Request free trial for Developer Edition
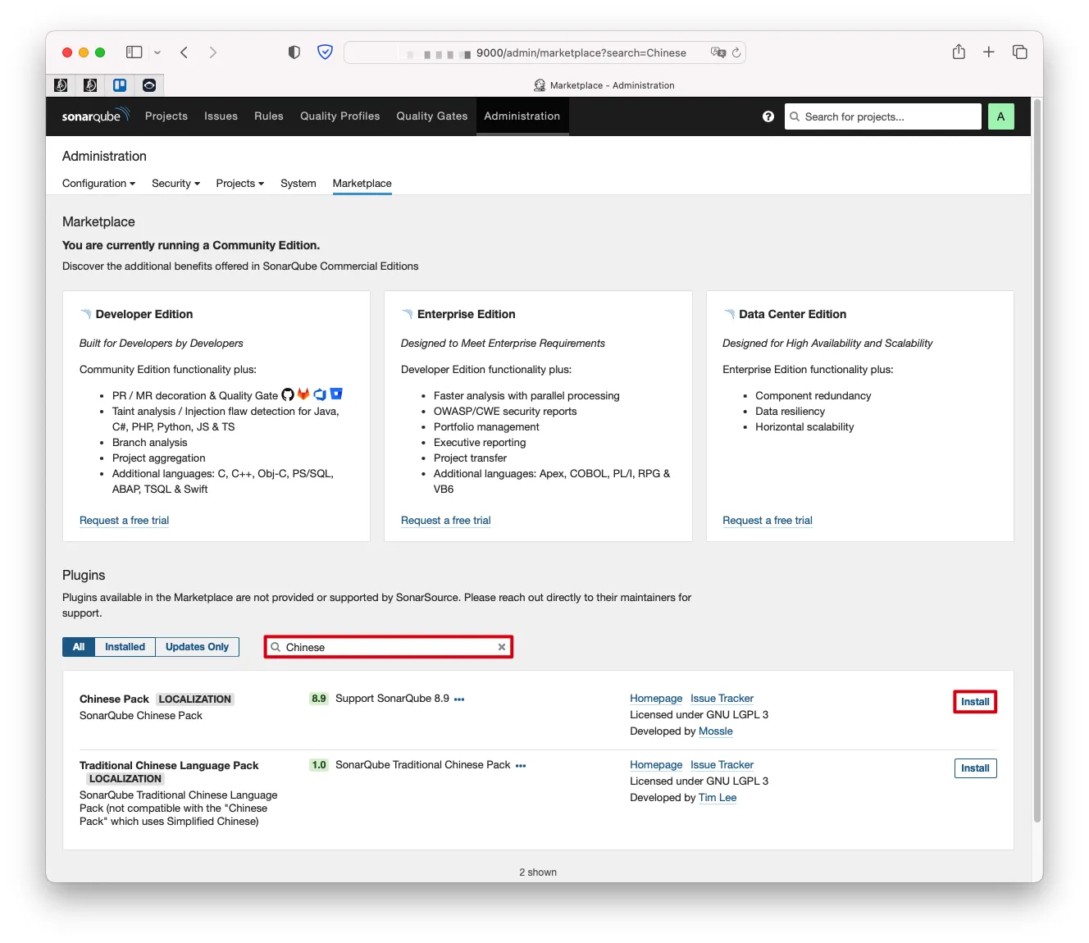 coord(125,521)
